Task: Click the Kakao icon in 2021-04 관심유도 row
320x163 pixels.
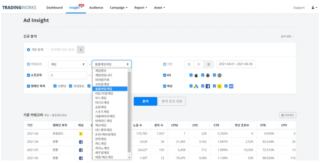Action: click(x=80, y=134)
